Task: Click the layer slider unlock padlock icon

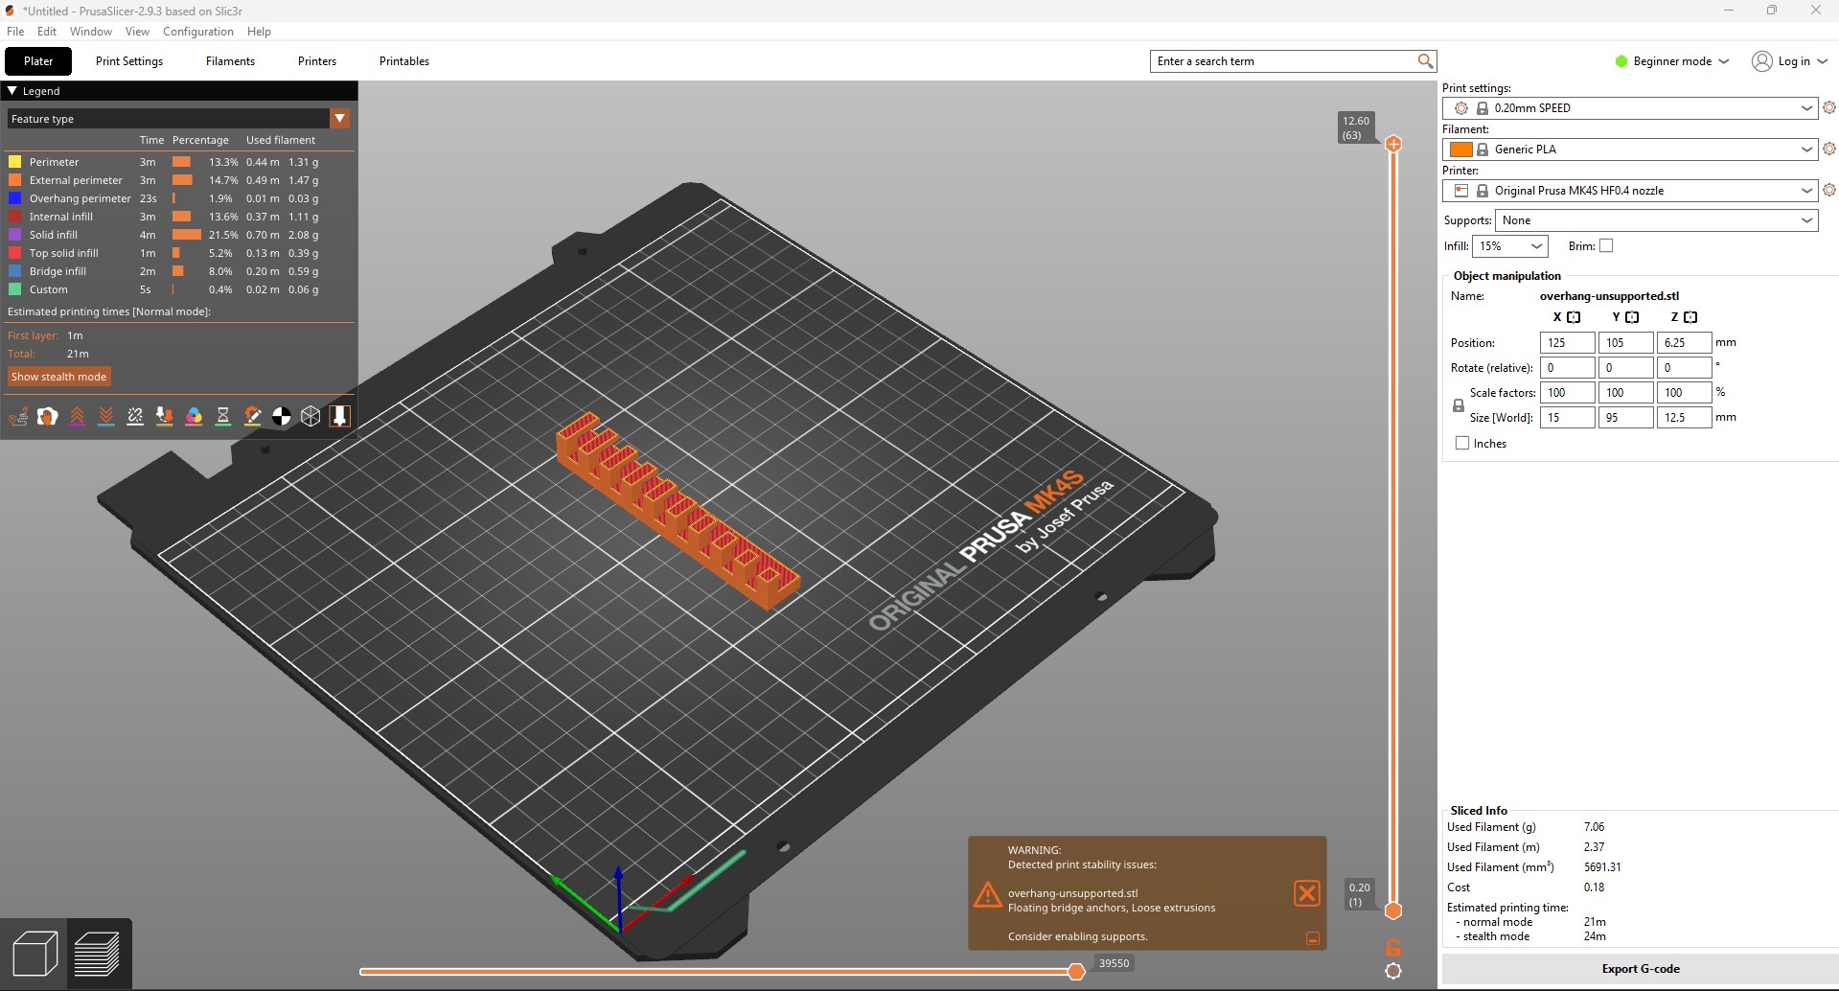Action: pyautogui.click(x=1393, y=947)
